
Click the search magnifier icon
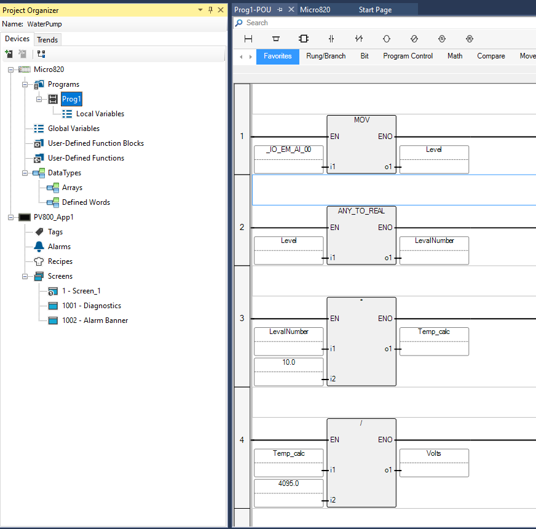coord(239,23)
